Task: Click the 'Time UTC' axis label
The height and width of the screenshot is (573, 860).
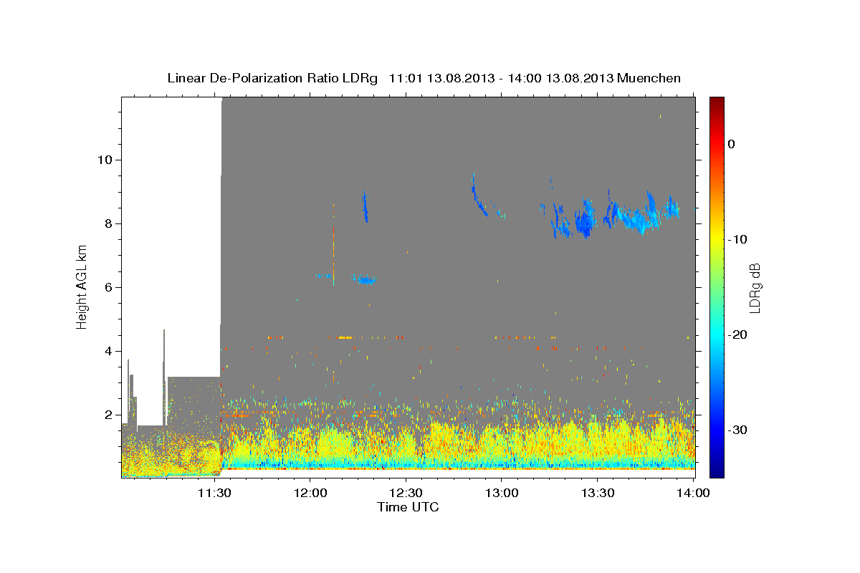Action: click(408, 507)
